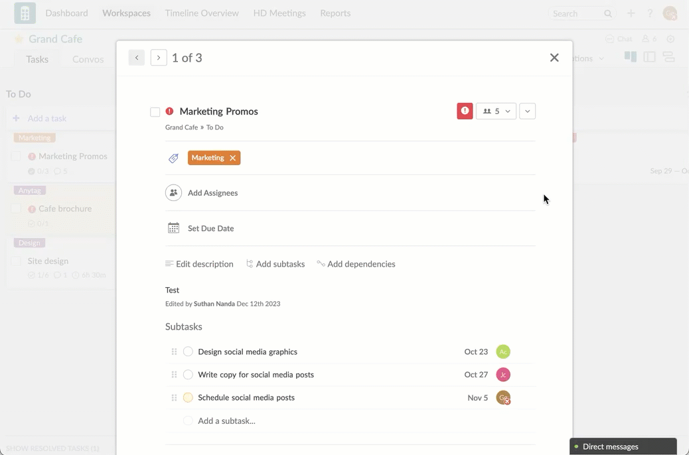Open the task options dropdown arrow

coord(527,111)
